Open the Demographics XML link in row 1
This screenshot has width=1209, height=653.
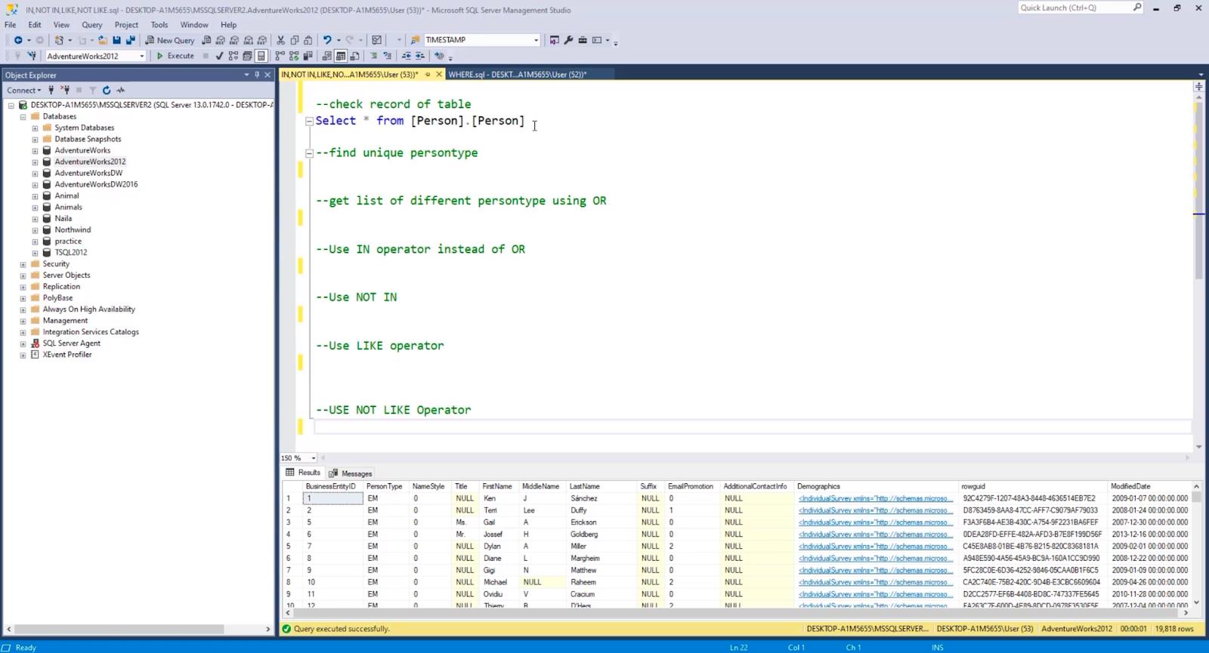[875, 498]
